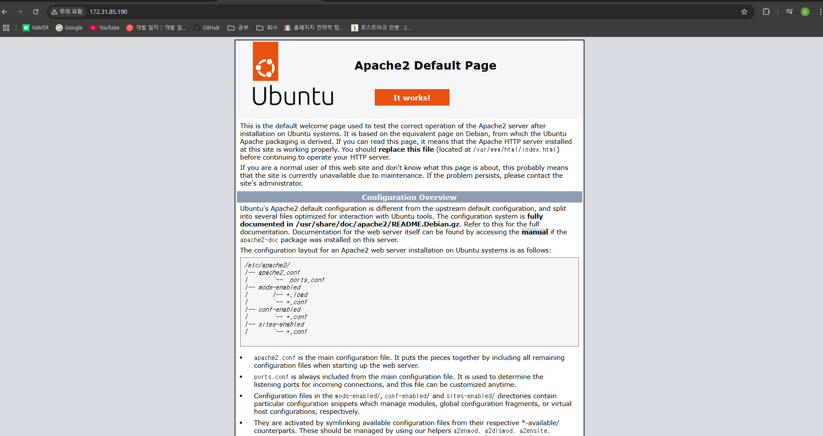
Task: Open the GitHub bookmark
Action: [x=207, y=28]
